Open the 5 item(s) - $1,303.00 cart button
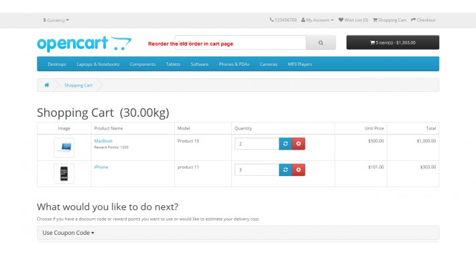 [393, 42]
